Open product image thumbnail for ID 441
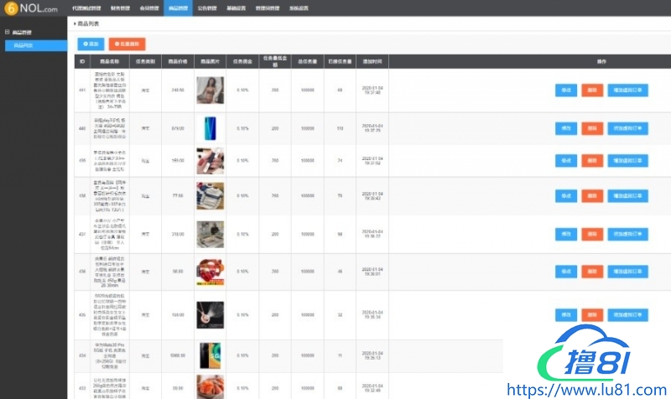The image size is (671, 399). click(x=209, y=91)
